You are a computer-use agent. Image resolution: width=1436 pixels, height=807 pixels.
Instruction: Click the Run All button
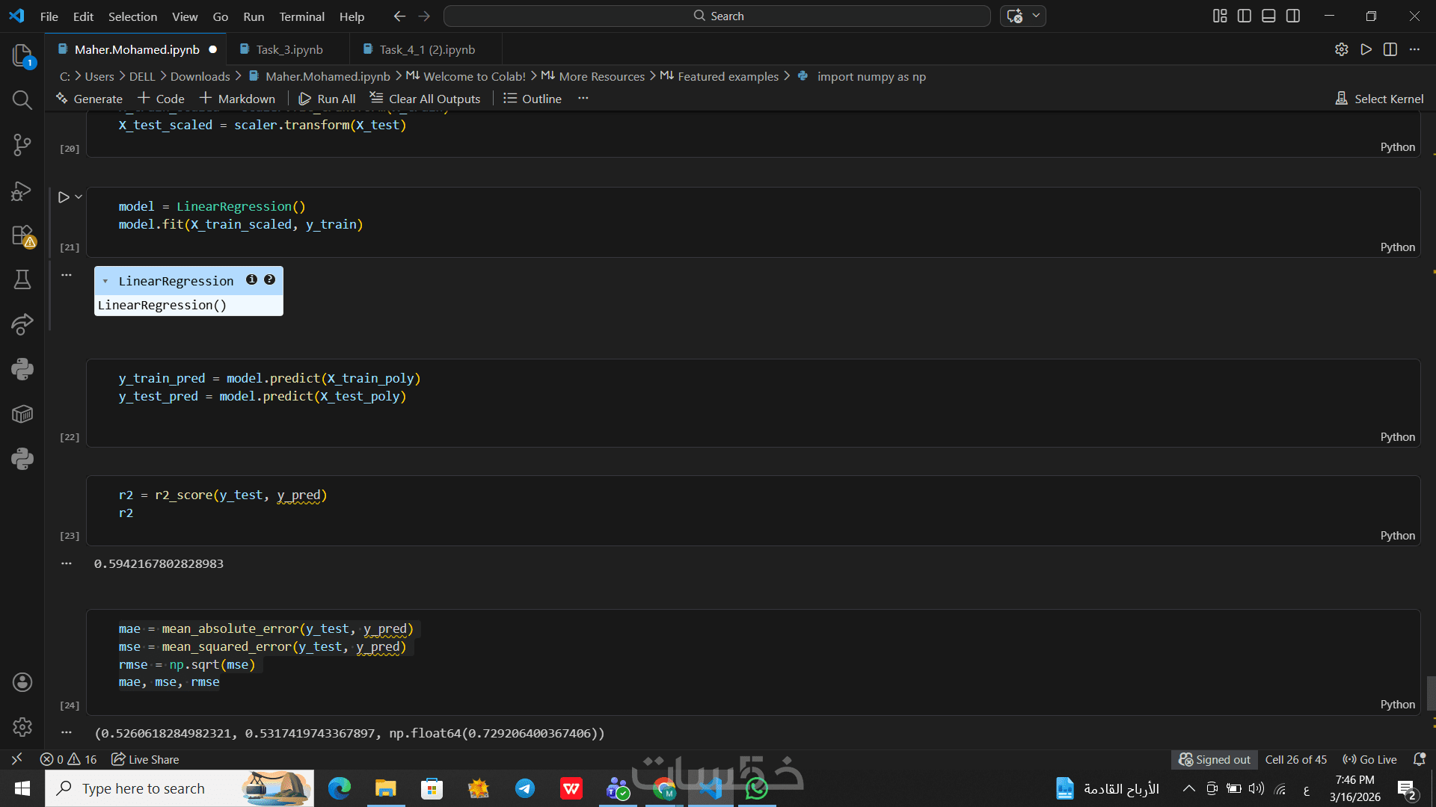(x=327, y=99)
